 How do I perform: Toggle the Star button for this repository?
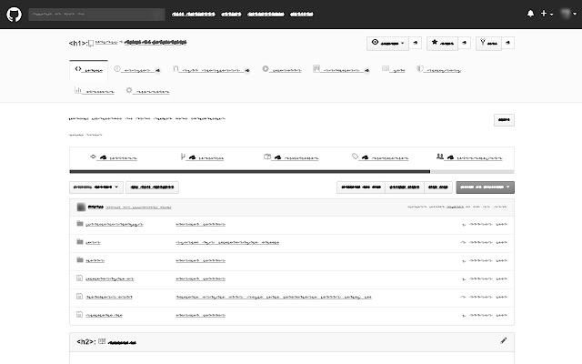pyautogui.click(x=445, y=43)
